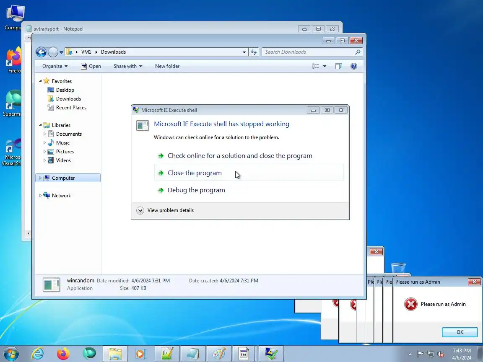
Task: Click Close the program option
Action: pos(249,173)
